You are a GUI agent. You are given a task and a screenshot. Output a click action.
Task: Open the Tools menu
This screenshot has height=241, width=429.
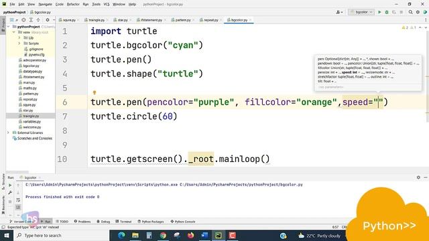[96, 4]
